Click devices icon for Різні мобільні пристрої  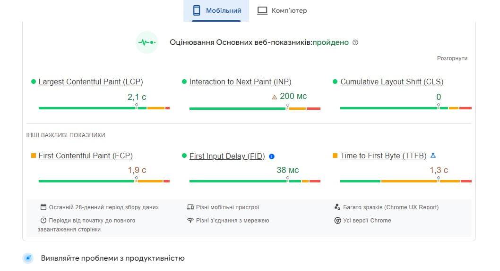tap(190, 207)
